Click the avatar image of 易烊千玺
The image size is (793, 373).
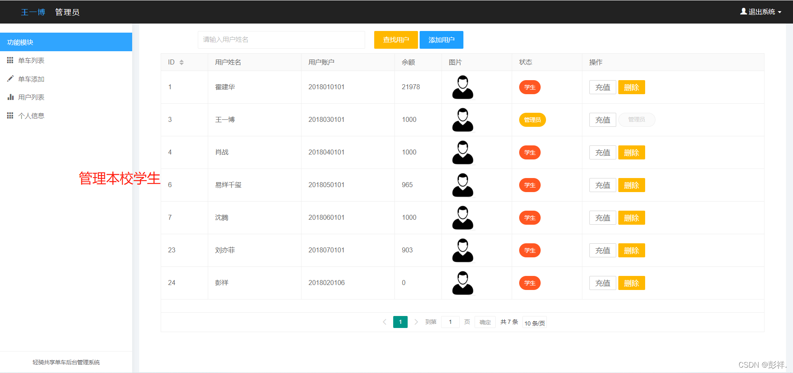[463, 185]
